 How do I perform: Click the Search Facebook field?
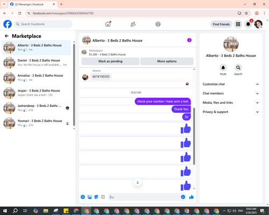click(x=43, y=24)
